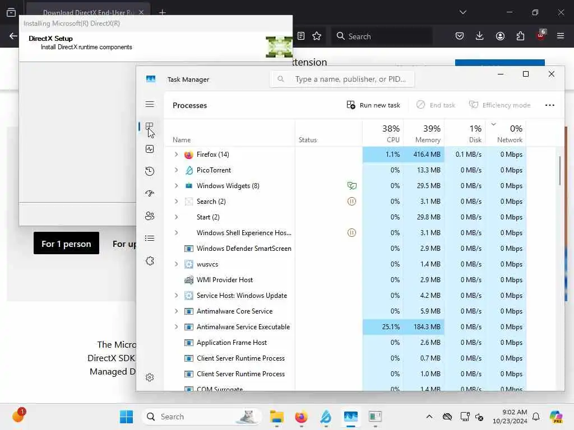
Task: Open Details page list icon
Action: click(149, 239)
